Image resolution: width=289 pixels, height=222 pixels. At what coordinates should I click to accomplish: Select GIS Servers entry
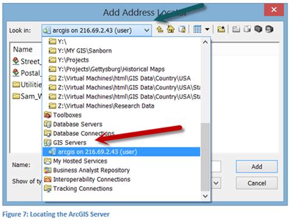coord(121,143)
